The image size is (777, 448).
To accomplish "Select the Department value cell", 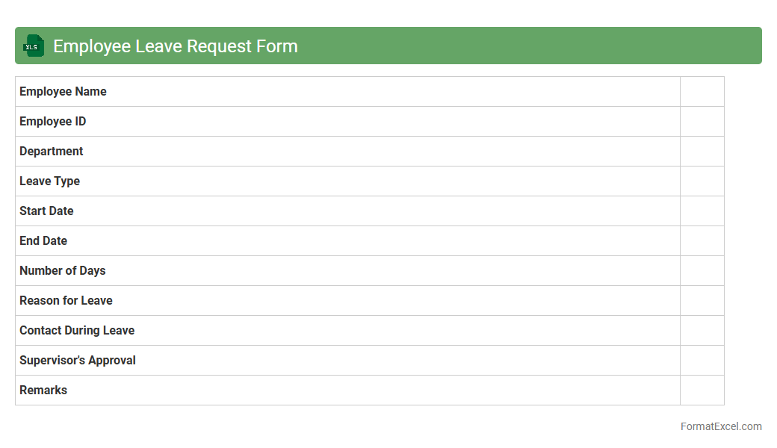I will coord(702,152).
